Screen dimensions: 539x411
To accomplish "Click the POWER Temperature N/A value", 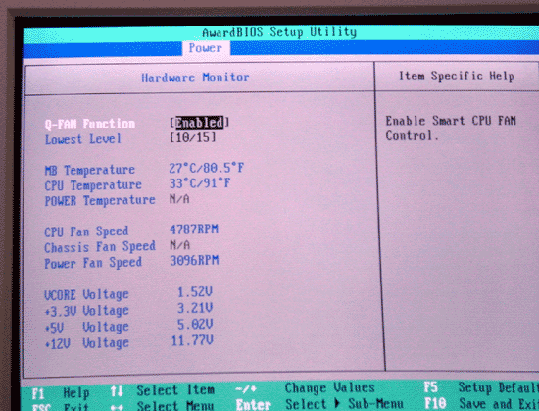I will (179, 199).
